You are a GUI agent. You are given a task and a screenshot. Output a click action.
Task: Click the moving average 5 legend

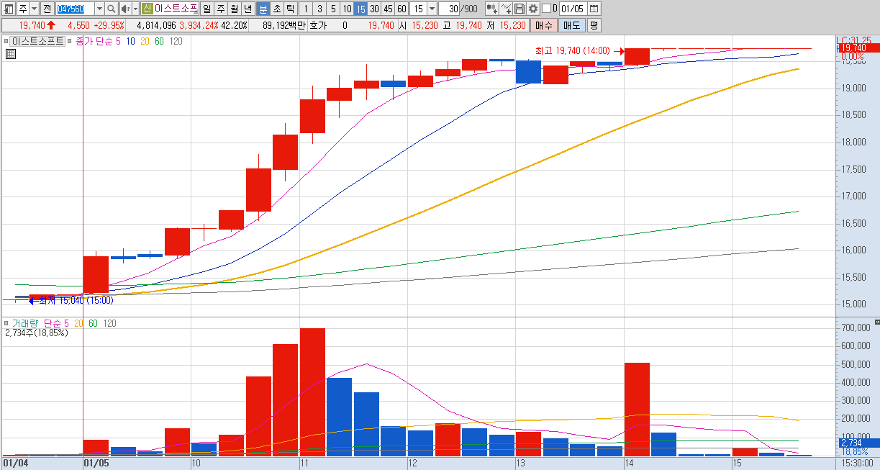(118, 42)
